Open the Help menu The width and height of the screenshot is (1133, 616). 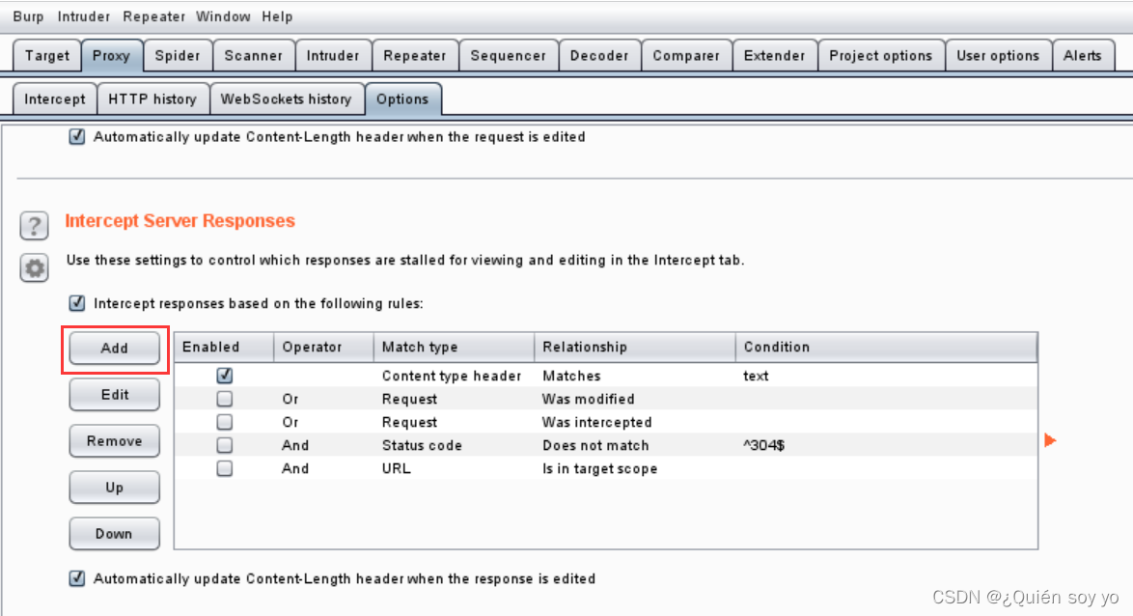(277, 15)
